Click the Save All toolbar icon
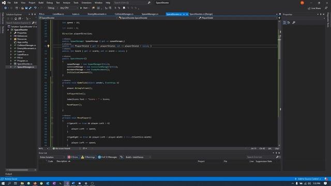The image size is (331, 186). [x=30, y=8]
